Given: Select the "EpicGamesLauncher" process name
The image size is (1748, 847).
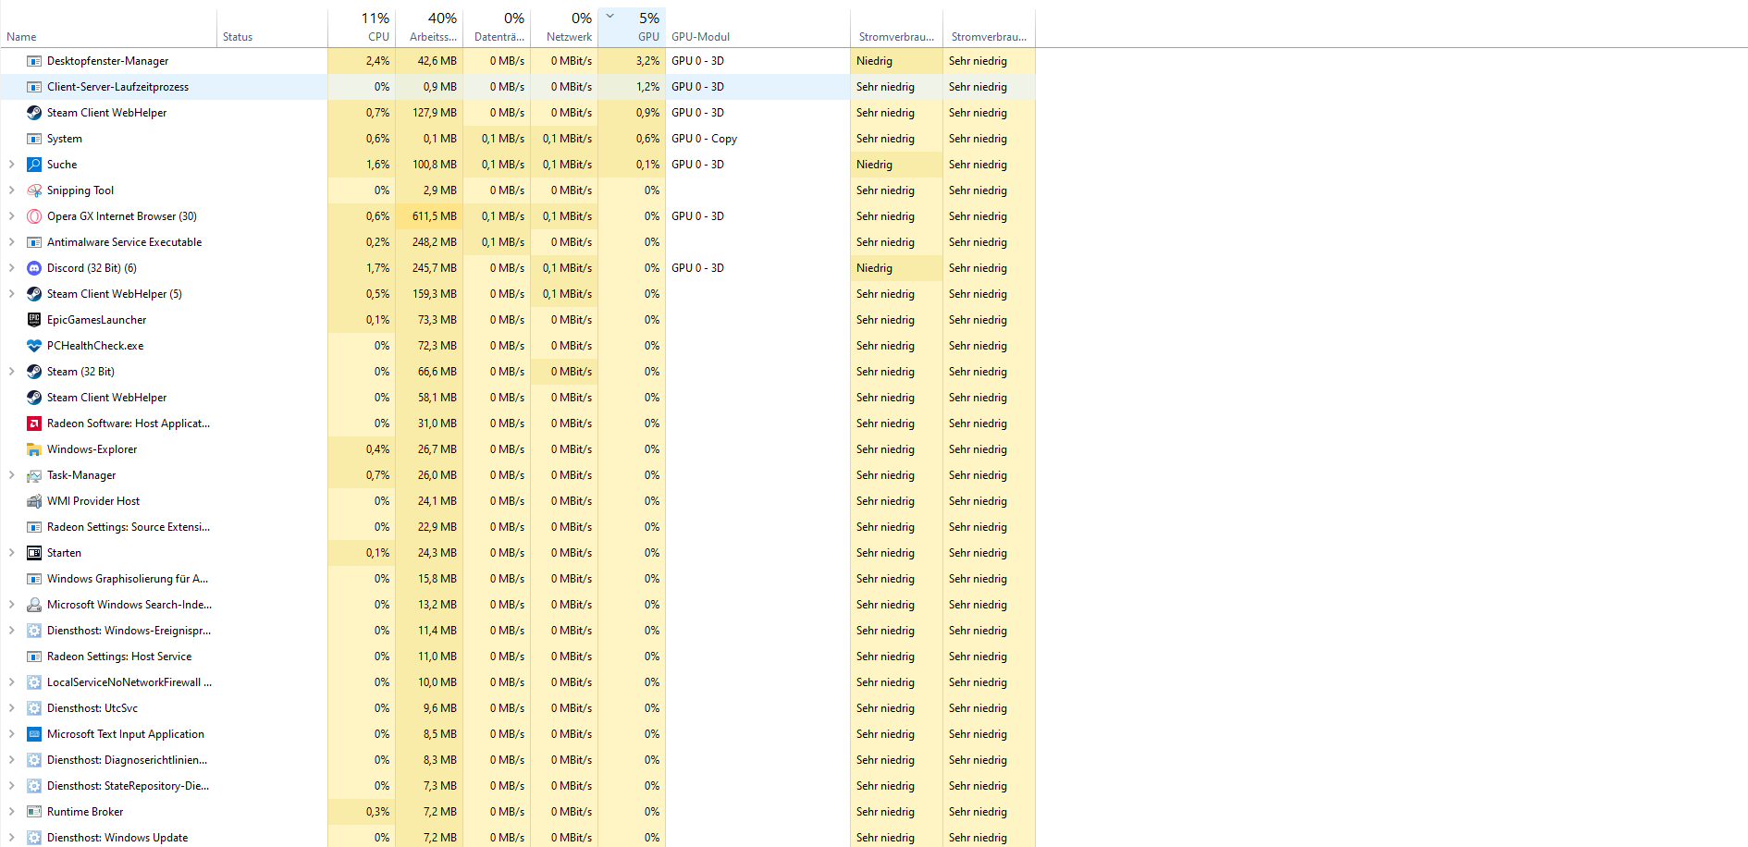Looking at the screenshot, I should pyautogui.click(x=97, y=320).
